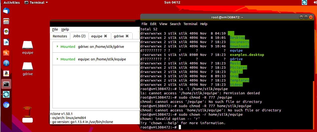Select the Trash desktop icon
This screenshot has width=317, height=132.
coord(28,114)
